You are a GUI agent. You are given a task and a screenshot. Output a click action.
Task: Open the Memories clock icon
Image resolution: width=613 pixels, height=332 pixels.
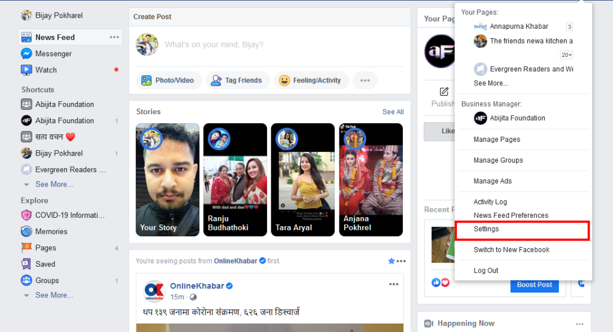point(26,232)
